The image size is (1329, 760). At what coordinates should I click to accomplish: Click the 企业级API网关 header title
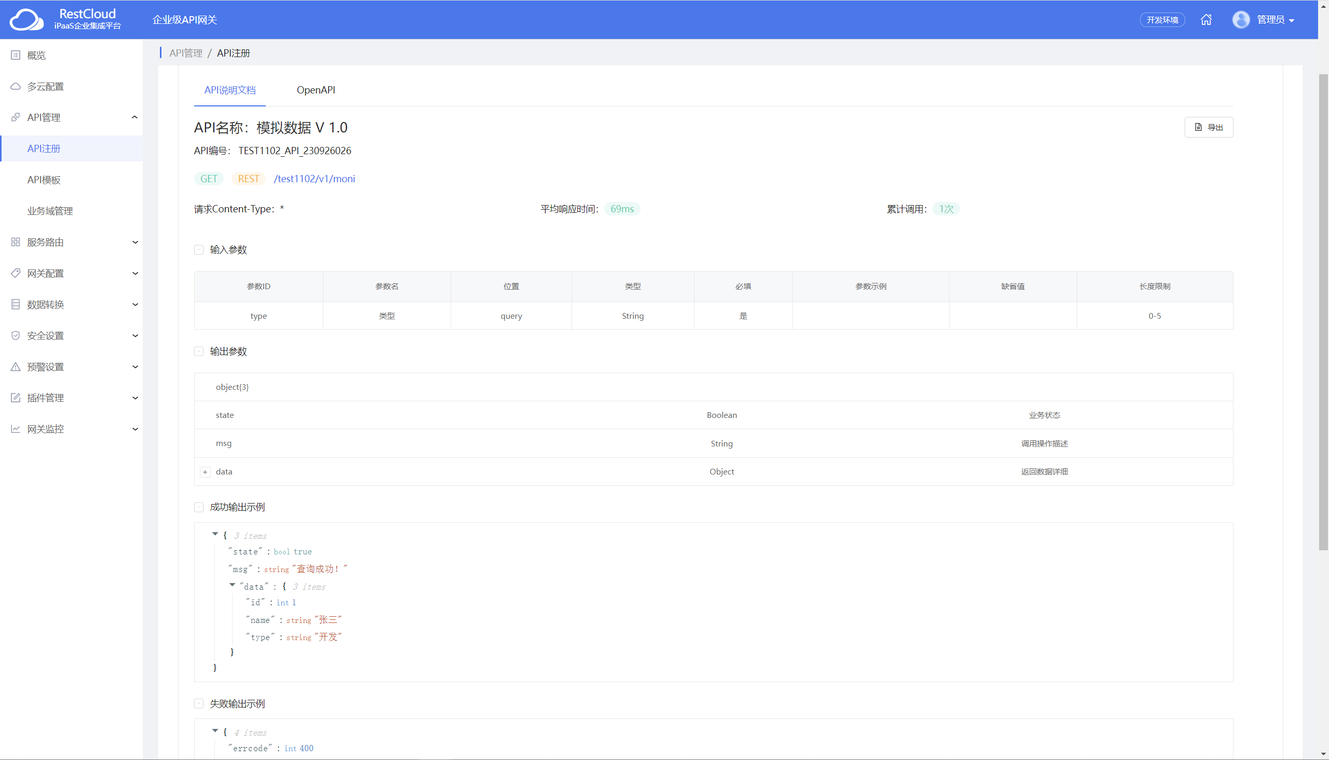pyautogui.click(x=184, y=20)
